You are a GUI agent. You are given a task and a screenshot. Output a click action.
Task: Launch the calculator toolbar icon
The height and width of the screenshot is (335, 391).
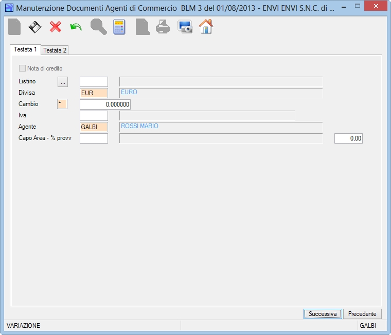[x=119, y=27]
